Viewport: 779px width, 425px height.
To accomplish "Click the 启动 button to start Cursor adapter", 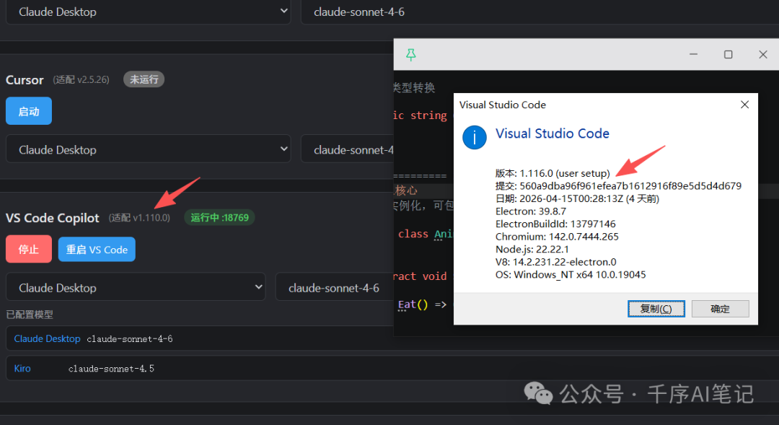I will (x=28, y=110).
